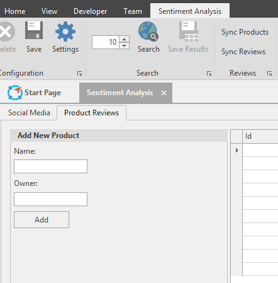The height and width of the screenshot is (283, 278).
Task: Open the Developer ribbon tab
Action: 91,11
